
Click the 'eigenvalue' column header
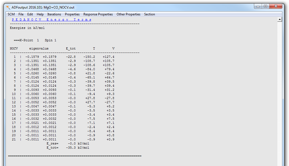[x=39, y=49]
